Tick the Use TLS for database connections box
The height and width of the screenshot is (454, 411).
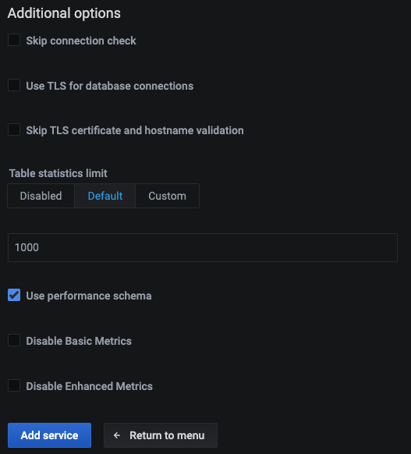point(14,85)
